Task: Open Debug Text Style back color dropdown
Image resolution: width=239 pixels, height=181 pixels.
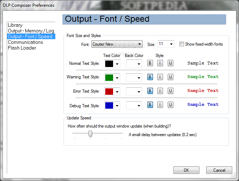Action: (134, 105)
